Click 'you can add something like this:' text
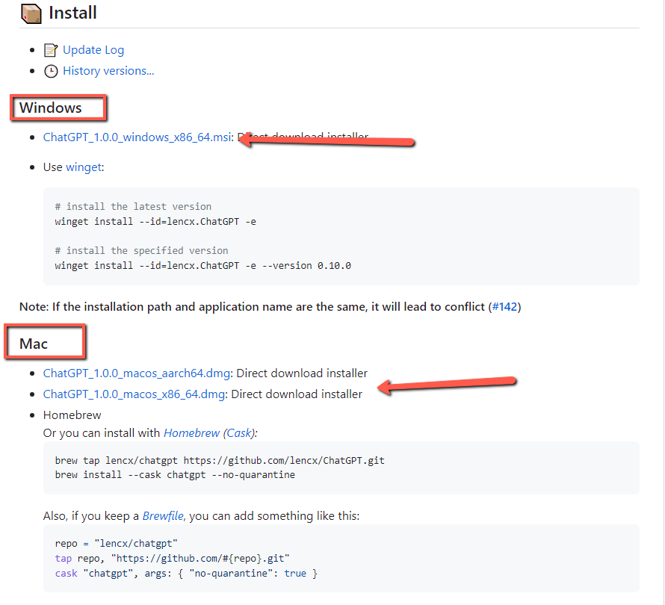 (x=274, y=515)
